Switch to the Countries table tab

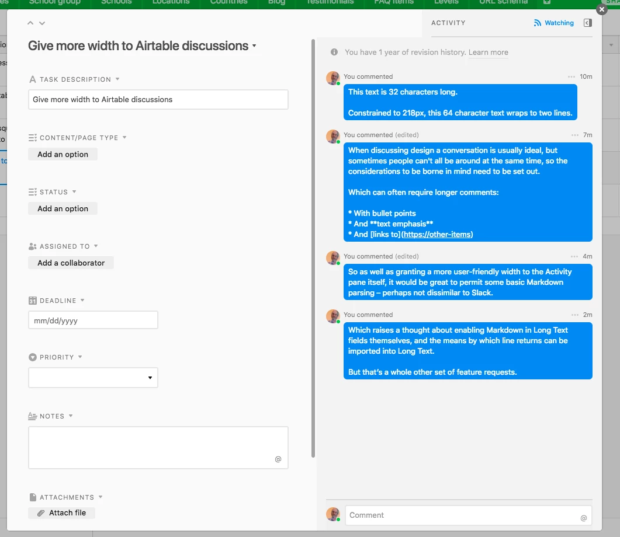(228, 2)
